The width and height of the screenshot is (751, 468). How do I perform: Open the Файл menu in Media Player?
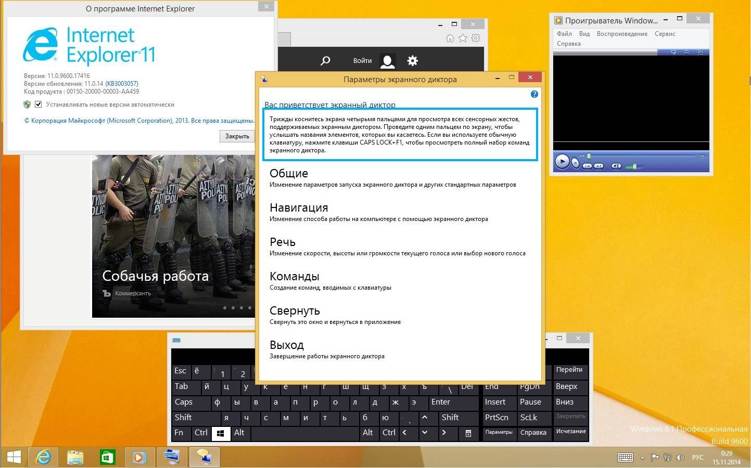[564, 34]
